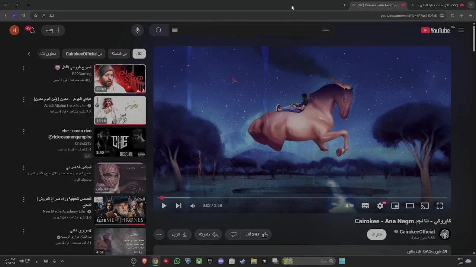Open the B22Gaming 53:49 video thumbnail
The image size is (476, 267).
pyautogui.click(x=120, y=79)
